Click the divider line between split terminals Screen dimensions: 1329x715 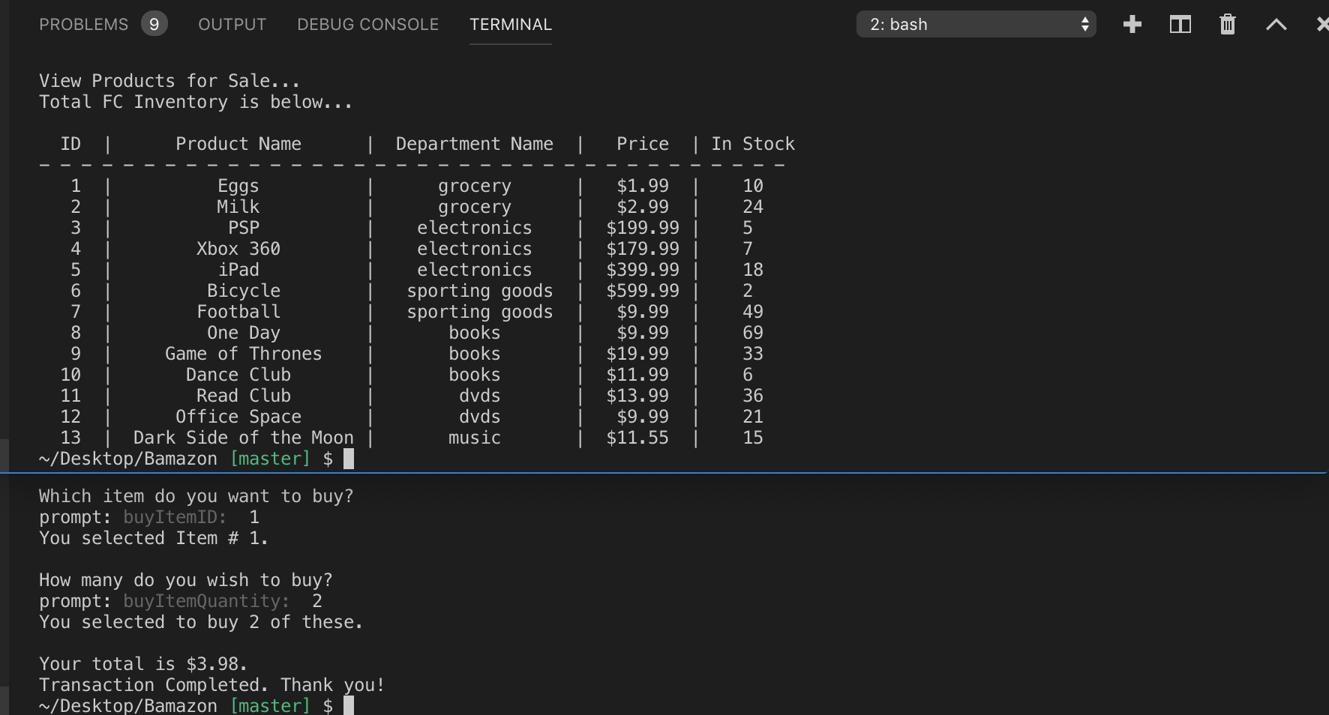[x=664, y=473]
